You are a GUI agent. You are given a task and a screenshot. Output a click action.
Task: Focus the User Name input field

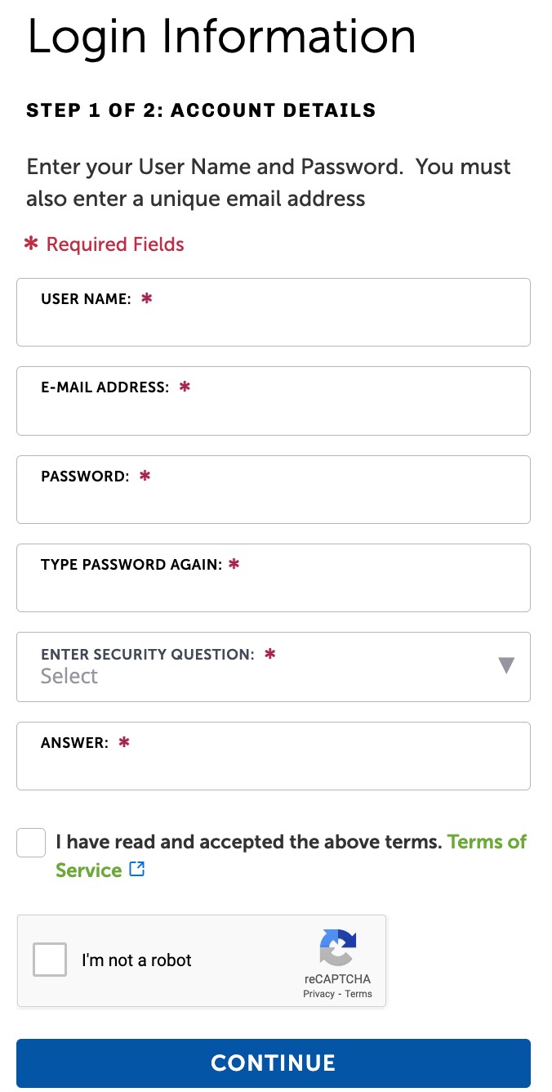[x=273, y=324]
